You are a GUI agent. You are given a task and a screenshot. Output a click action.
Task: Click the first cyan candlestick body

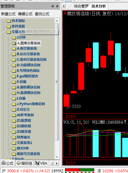click(x=96, y=55)
